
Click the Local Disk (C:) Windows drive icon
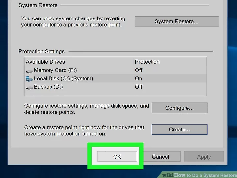29,79
